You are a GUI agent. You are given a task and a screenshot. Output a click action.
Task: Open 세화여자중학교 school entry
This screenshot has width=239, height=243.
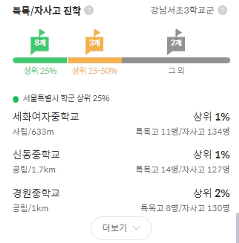coord(121,124)
